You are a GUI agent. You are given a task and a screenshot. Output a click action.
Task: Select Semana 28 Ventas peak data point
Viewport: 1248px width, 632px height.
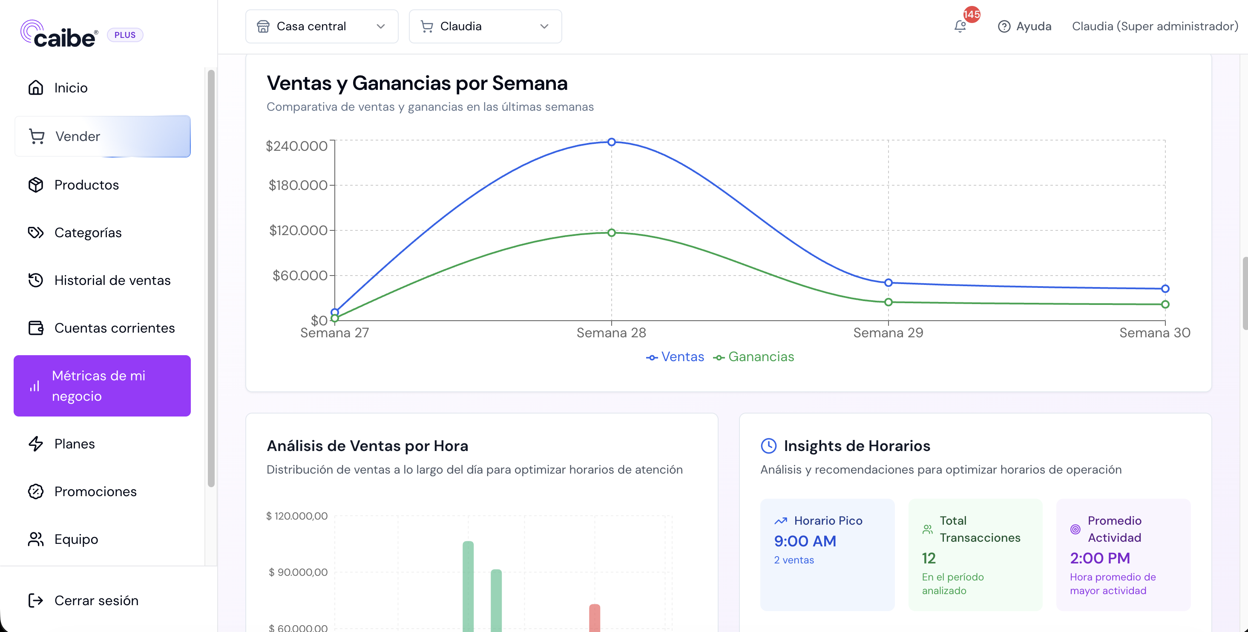611,142
